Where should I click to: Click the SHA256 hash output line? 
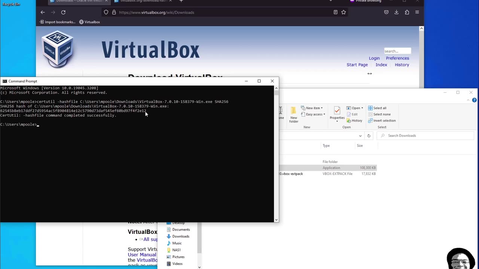pos(73,111)
